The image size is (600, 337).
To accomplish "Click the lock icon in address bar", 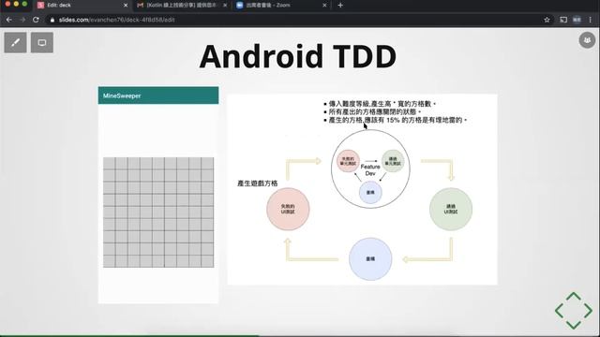I will coord(52,20).
